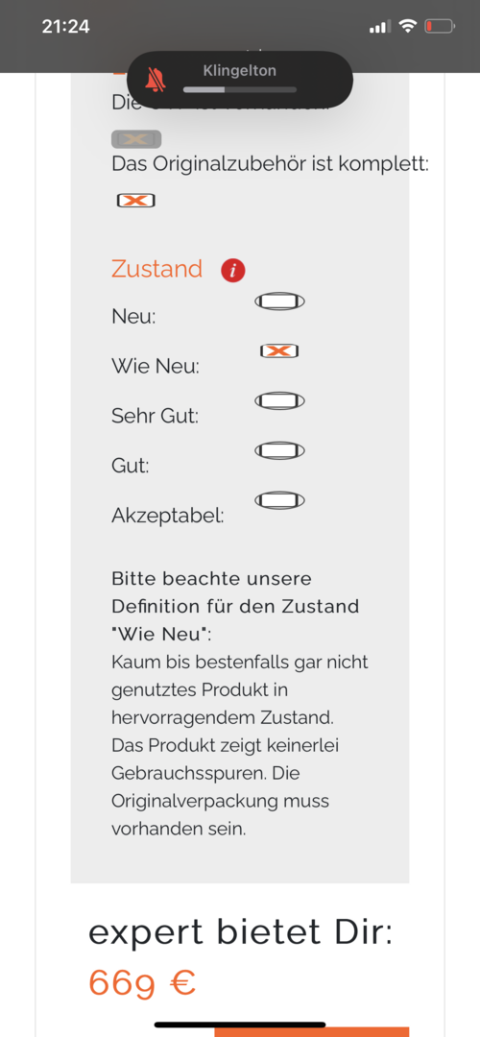This screenshot has width=480, height=1037.
Task: Check the Neu condition box
Action: click(x=279, y=301)
